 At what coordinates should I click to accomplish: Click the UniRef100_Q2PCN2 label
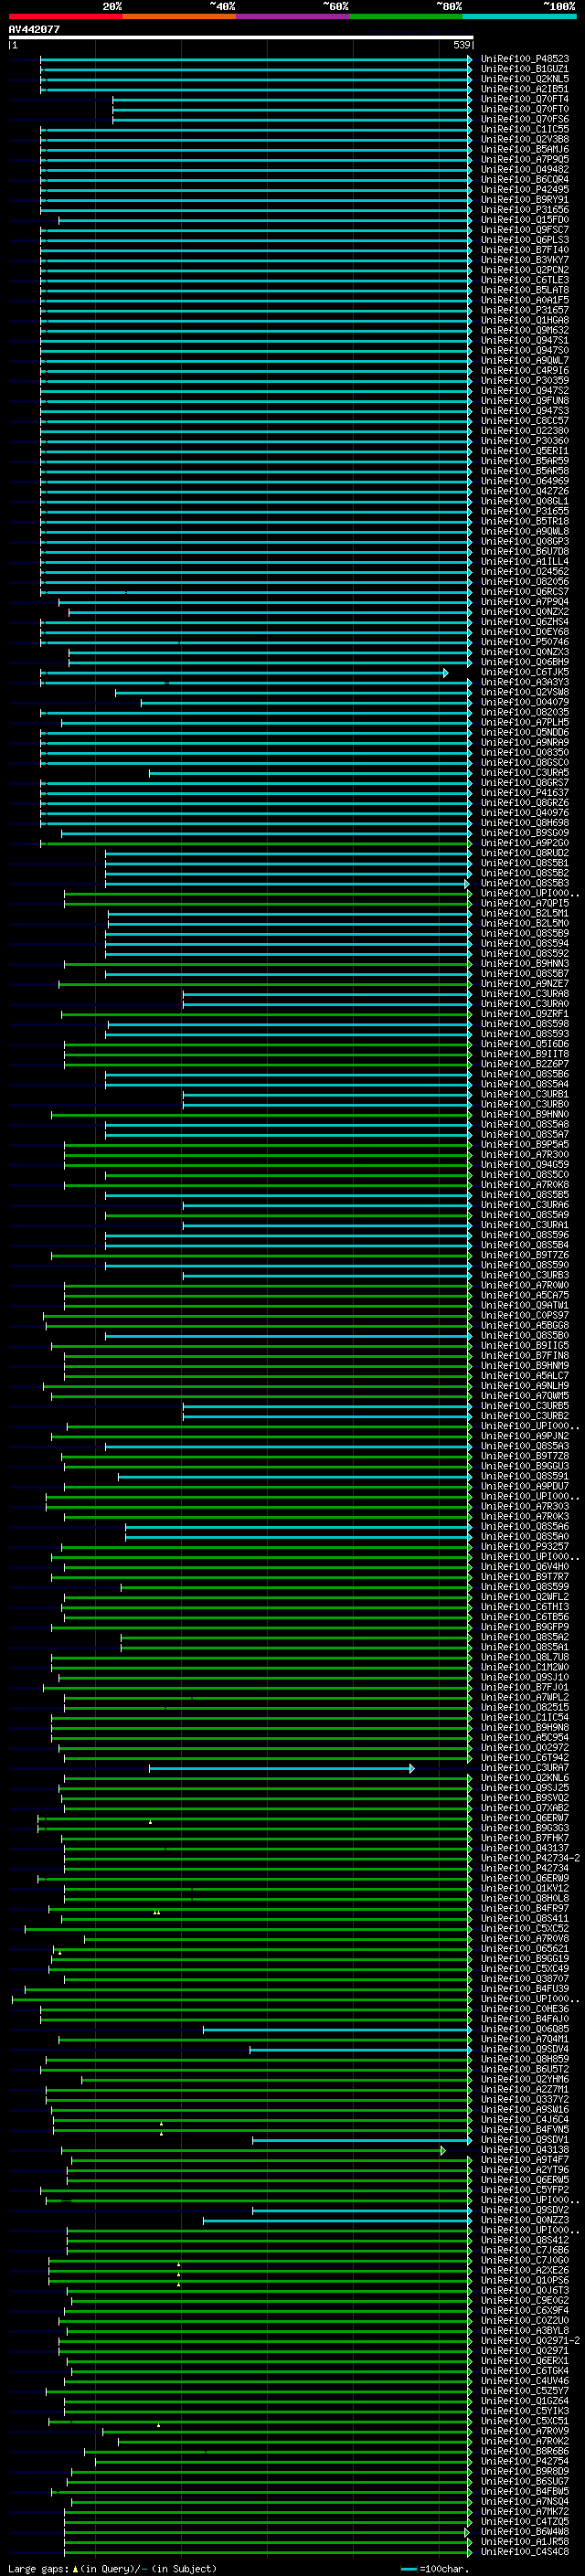[x=525, y=270]
